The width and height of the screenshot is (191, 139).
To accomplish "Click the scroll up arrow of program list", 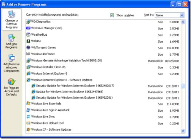I will (x=183, y=22).
